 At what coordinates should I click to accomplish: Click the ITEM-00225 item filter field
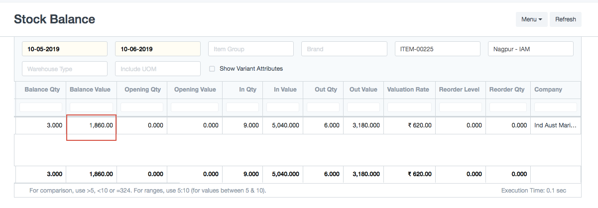(437, 49)
